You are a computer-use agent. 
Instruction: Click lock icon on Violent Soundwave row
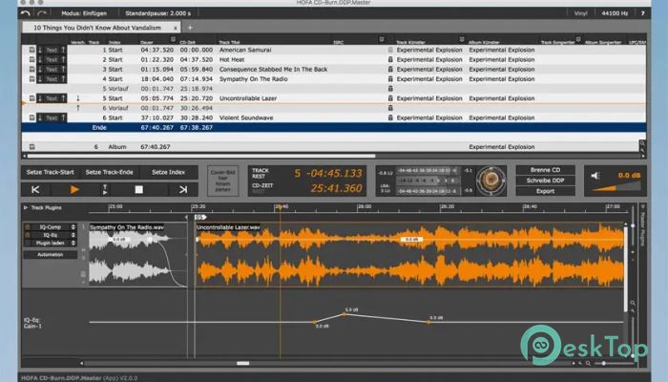[x=390, y=117]
